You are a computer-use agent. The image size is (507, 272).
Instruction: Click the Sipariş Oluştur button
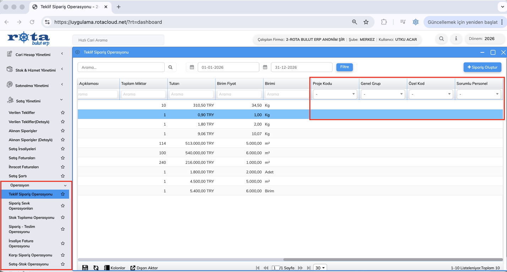482,67
